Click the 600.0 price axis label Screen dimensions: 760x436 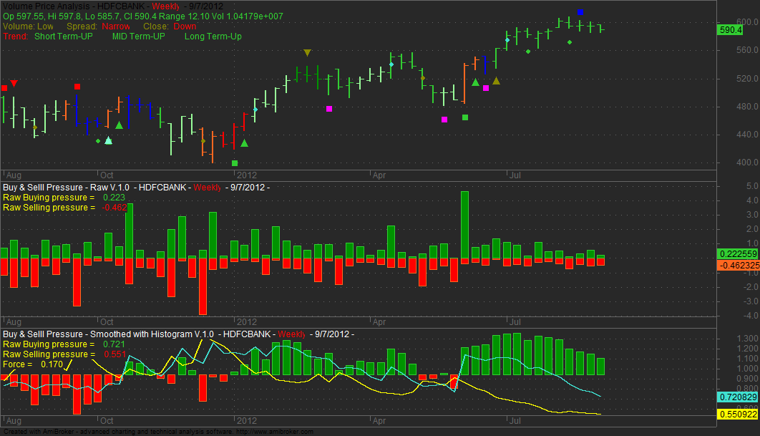(x=747, y=22)
